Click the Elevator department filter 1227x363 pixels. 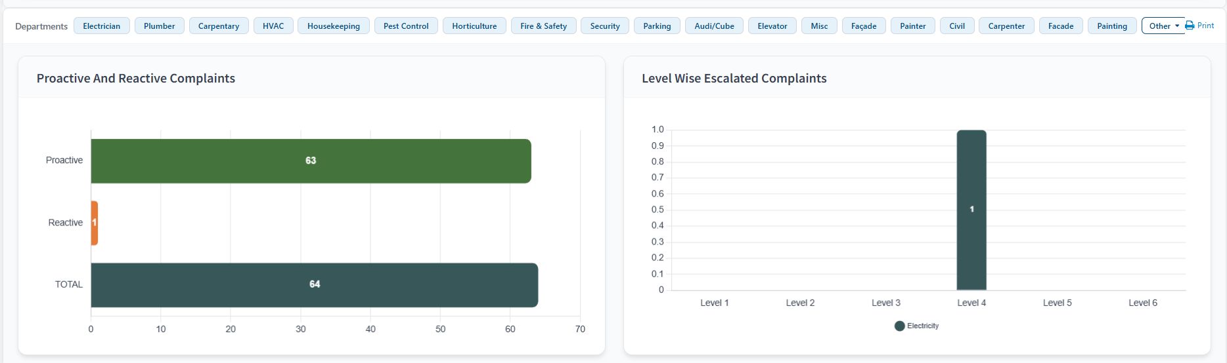coord(772,26)
